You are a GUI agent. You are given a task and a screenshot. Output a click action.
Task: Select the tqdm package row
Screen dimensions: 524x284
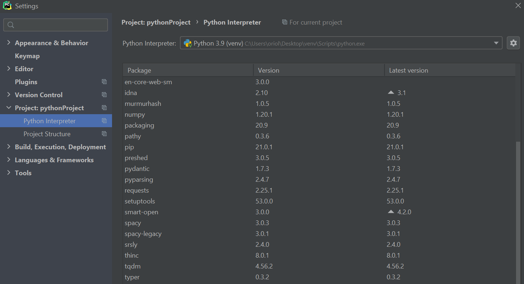pyautogui.click(x=319, y=266)
